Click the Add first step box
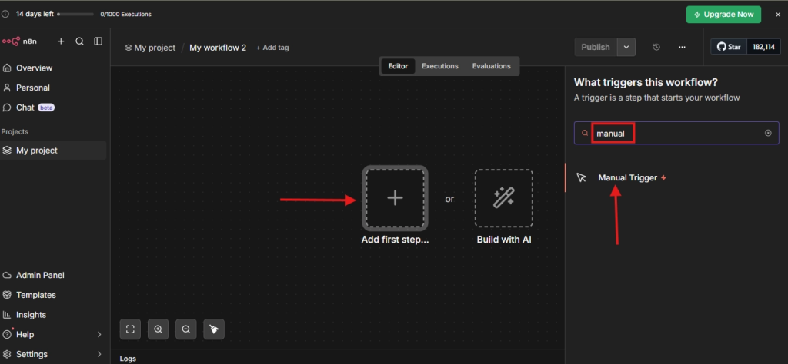The height and width of the screenshot is (364, 788). pos(395,198)
